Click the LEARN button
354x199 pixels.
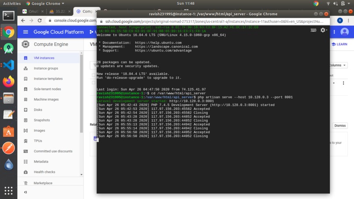tap(340, 44)
